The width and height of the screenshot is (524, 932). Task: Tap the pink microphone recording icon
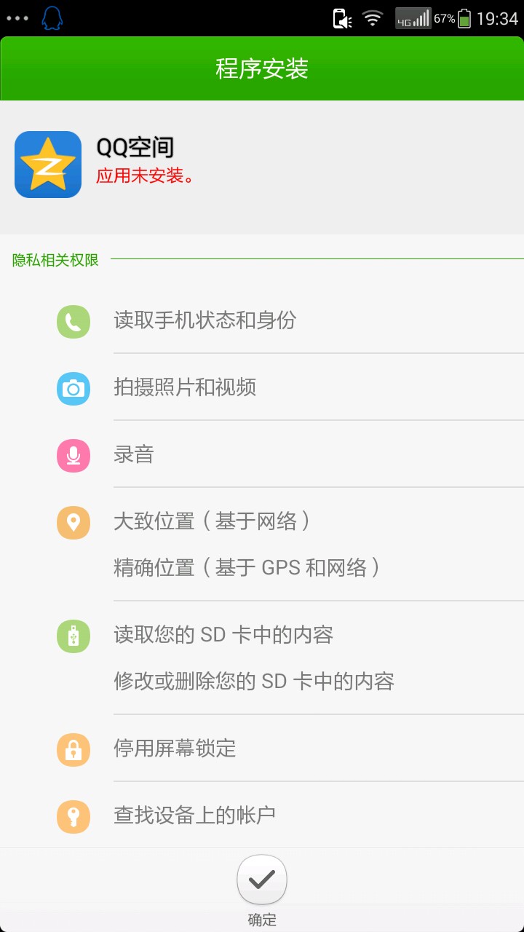pyautogui.click(x=74, y=455)
